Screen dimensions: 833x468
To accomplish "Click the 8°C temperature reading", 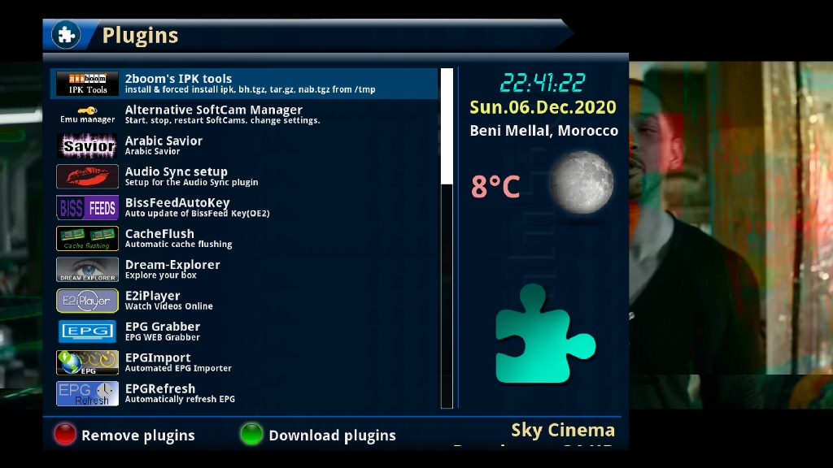I will pyautogui.click(x=495, y=187).
